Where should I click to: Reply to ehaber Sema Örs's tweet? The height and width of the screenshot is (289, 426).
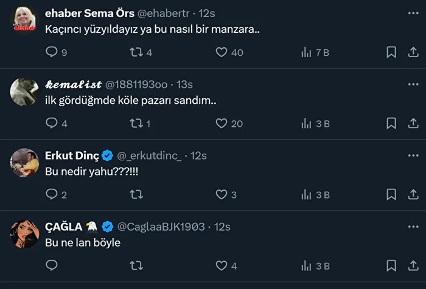[x=52, y=52]
